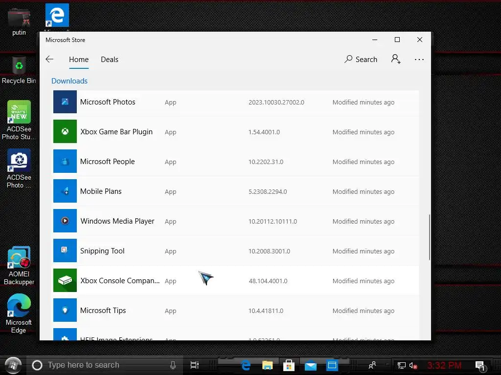
Task: Select the Microsoft Tips name
Action: tap(103, 311)
